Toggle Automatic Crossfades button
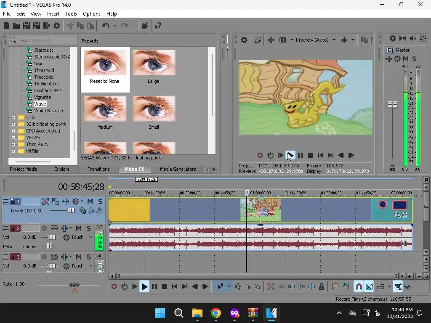This screenshot has width=431, height=323. [369, 286]
